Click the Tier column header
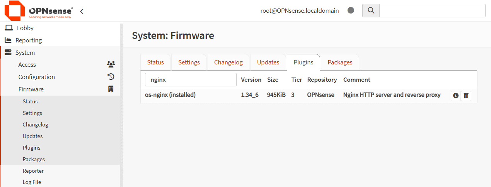491x187 pixels. click(297, 80)
